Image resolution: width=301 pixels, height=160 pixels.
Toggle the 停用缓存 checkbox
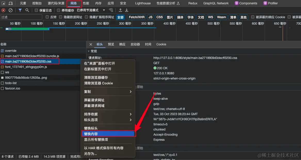click(x=59, y=10)
